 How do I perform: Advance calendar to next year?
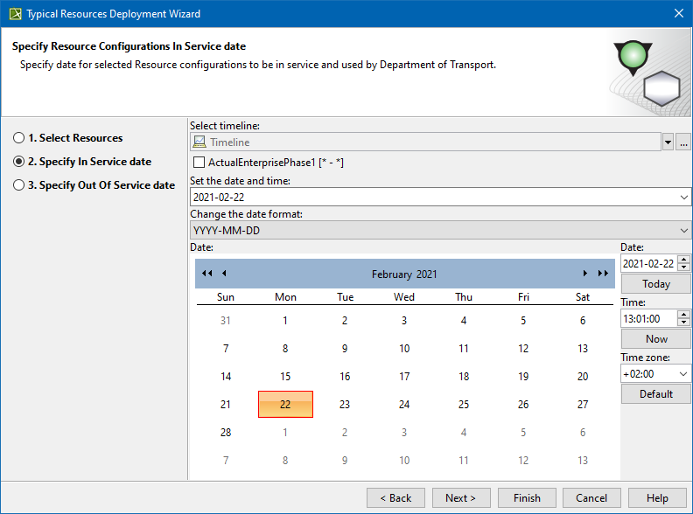click(x=603, y=274)
